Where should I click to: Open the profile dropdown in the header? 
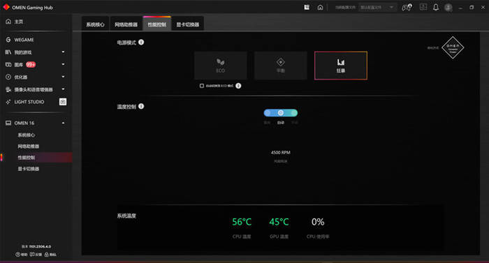click(x=377, y=8)
